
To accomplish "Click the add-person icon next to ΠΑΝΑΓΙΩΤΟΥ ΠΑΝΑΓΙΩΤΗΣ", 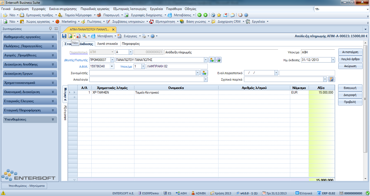I will pos(212,60).
